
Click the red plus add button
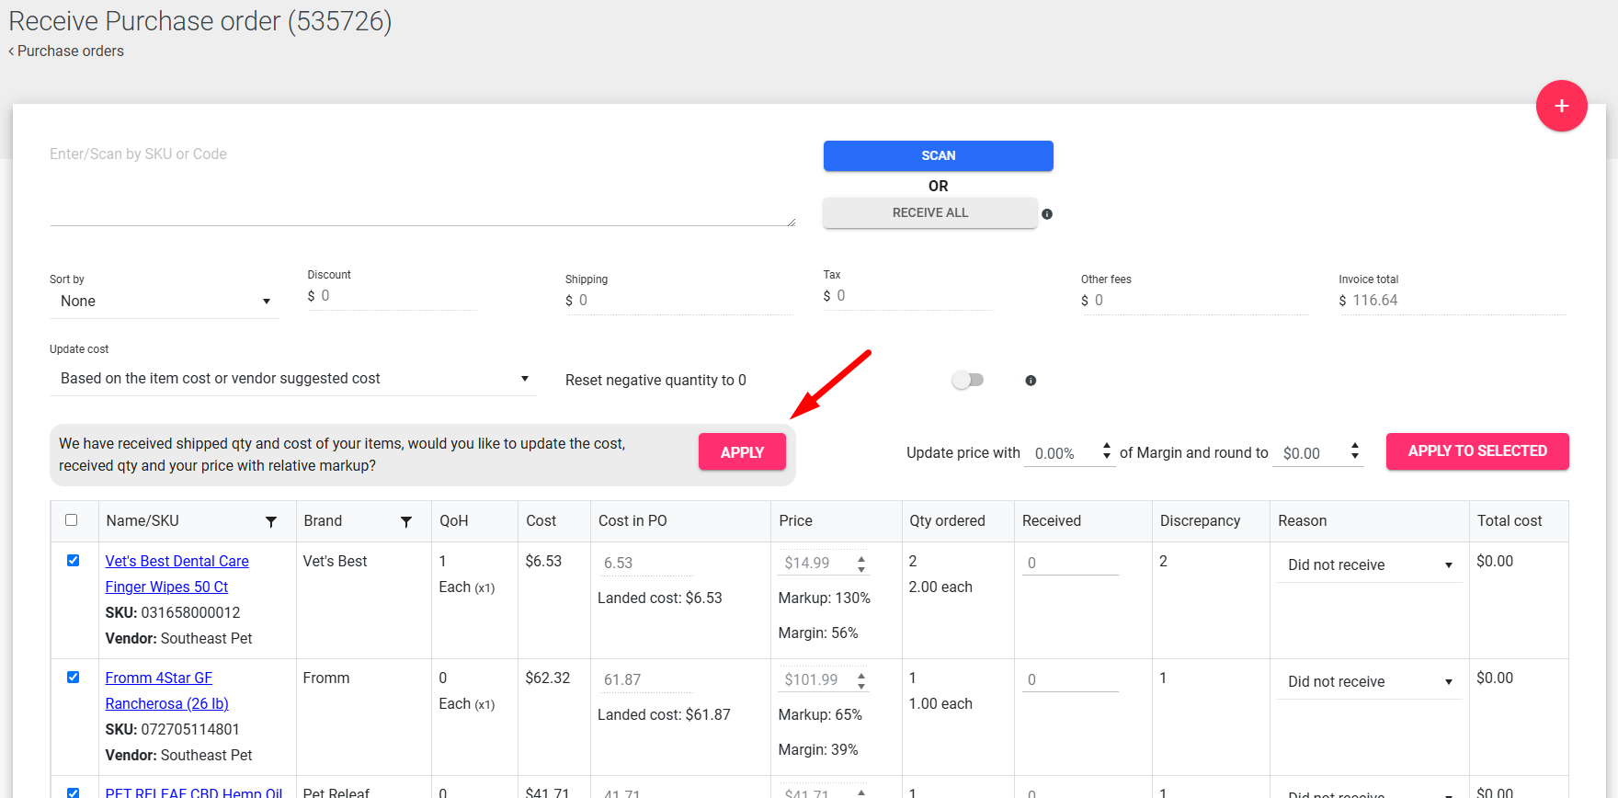1561,106
